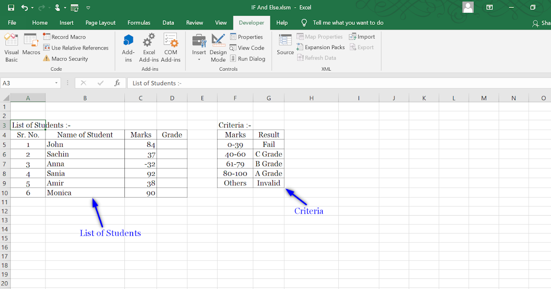This screenshot has height=289, width=551.
Task: Enable Use Relative References
Action: coord(76,48)
